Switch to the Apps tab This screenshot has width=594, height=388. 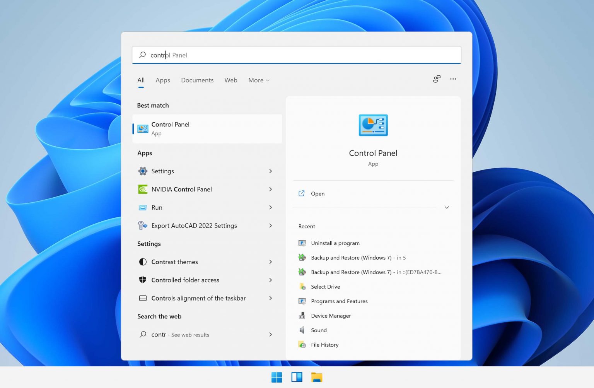[x=163, y=80]
